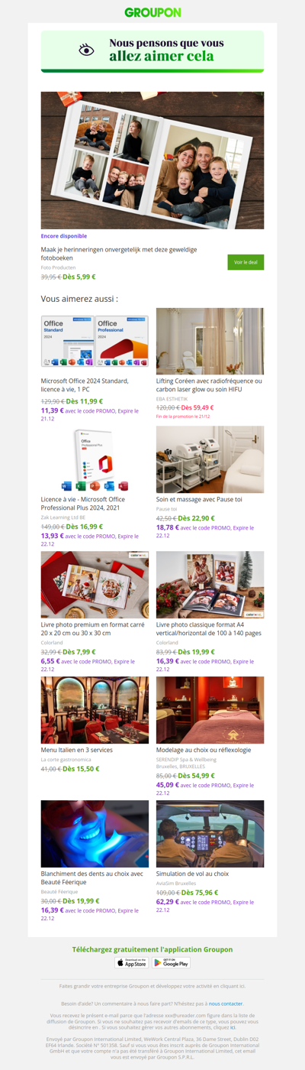305x1070 pixels.
Task: Select 'Modelage au choix ou réflexologie' title
Action: click(204, 750)
